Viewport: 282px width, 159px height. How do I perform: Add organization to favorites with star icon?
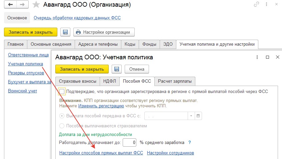pyautogui.click(x=36, y=5)
